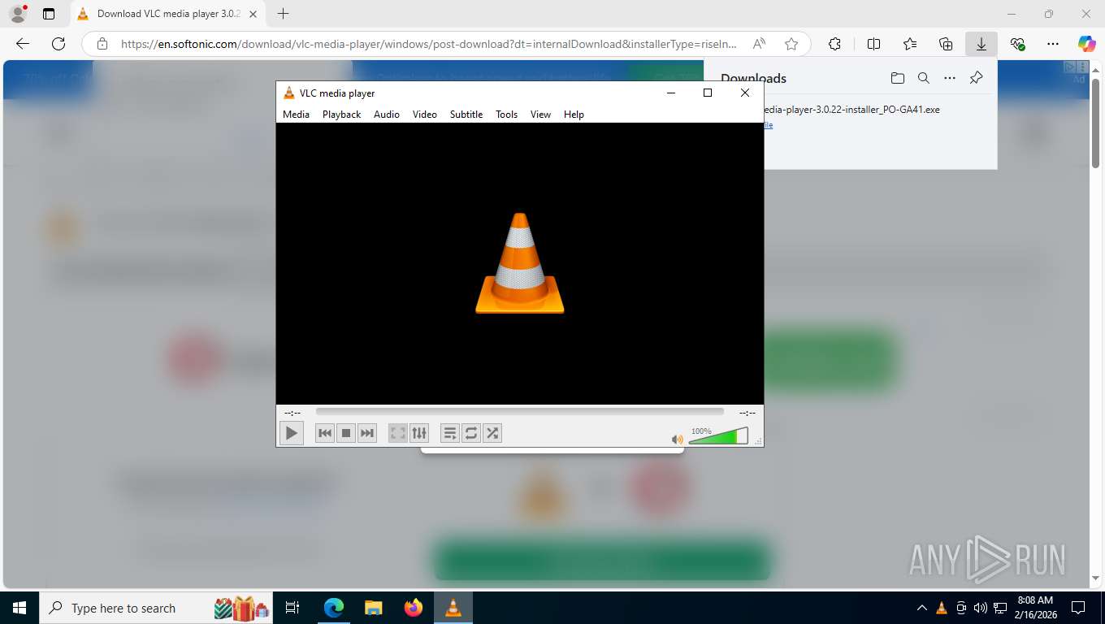
Task: Show VLC extended settings
Action: [x=418, y=433]
